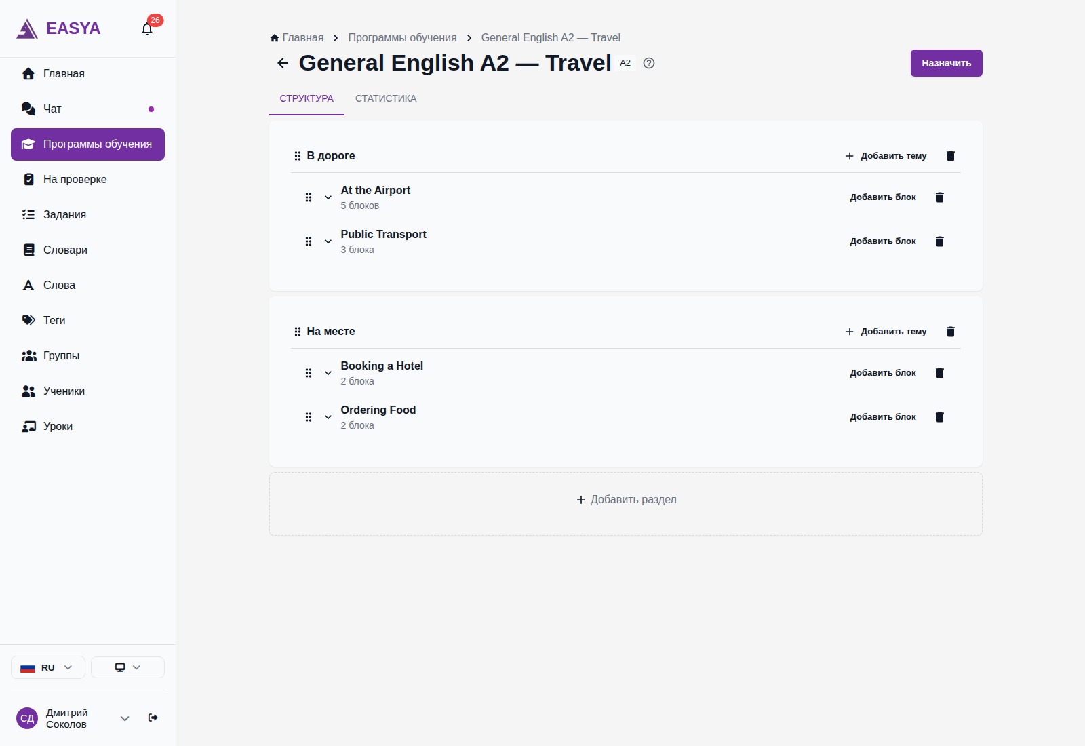Open «Теги» in the sidebar
This screenshot has width=1085, height=746.
click(x=88, y=321)
